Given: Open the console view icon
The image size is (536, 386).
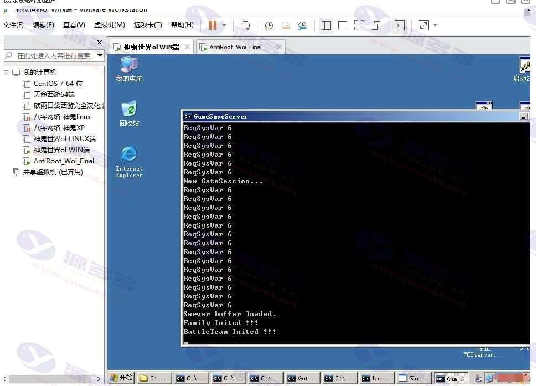Looking at the screenshot, I should 400,25.
